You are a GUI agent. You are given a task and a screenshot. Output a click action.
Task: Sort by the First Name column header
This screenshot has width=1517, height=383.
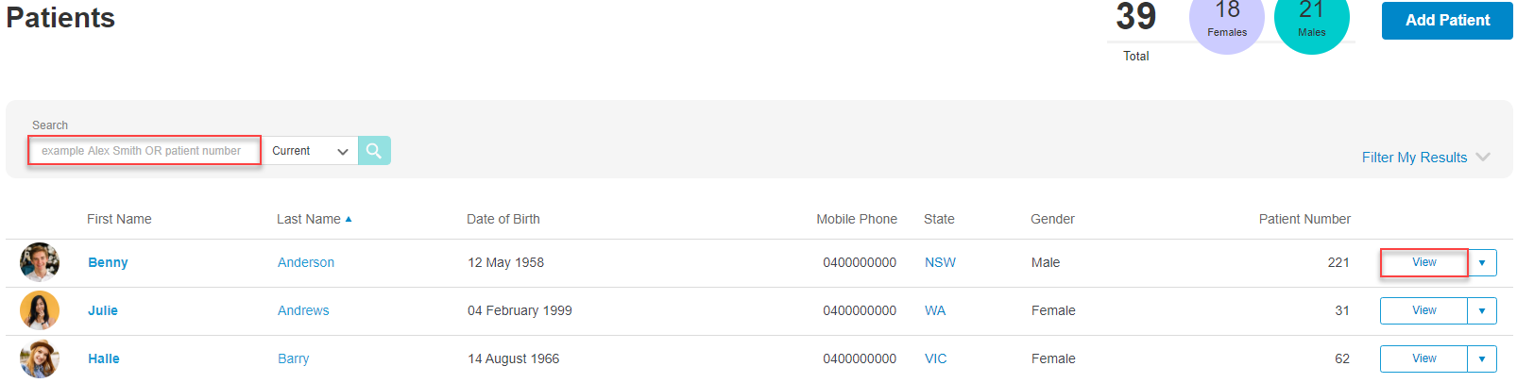(119, 219)
